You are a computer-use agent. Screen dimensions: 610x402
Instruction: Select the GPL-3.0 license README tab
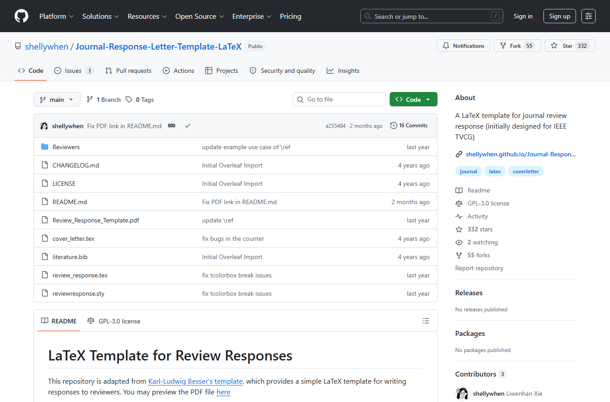pyautogui.click(x=114, y=321)
